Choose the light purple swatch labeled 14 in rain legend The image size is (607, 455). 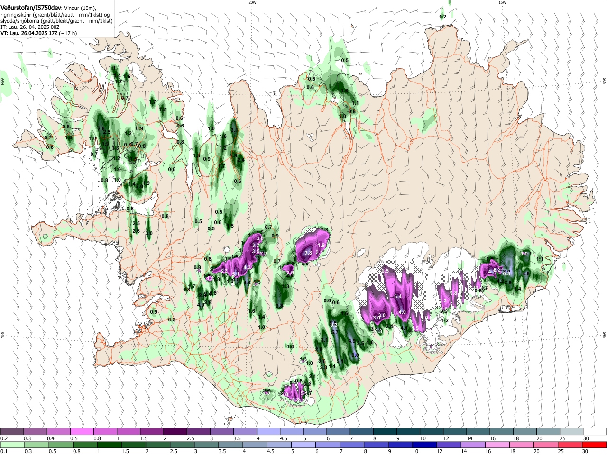pos(472,445)
